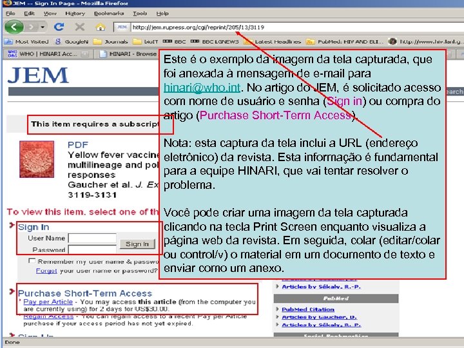Open the Help menu
464x348 pixels.
click(x=162, y=14)
